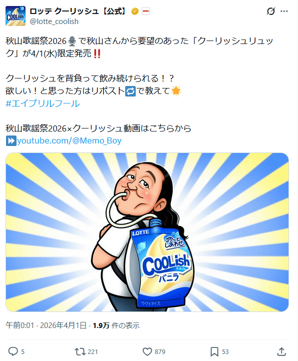
Task: Repost this post via the 221 icon
Action: coord(80,351)
